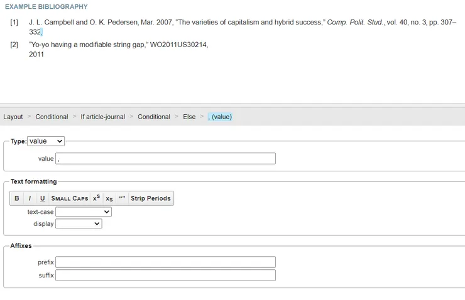Toggle Strip Periods option
Viewport: 465px width, 300px height.
151,198
